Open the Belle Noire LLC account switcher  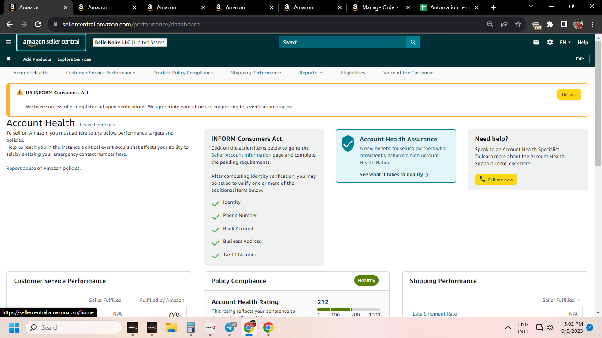130,42
